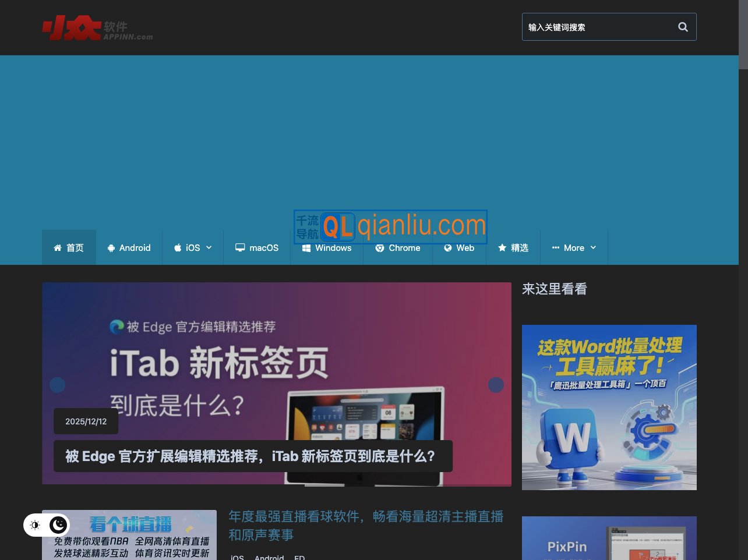Click the Apple icon next to iOS

click(177, 247)
